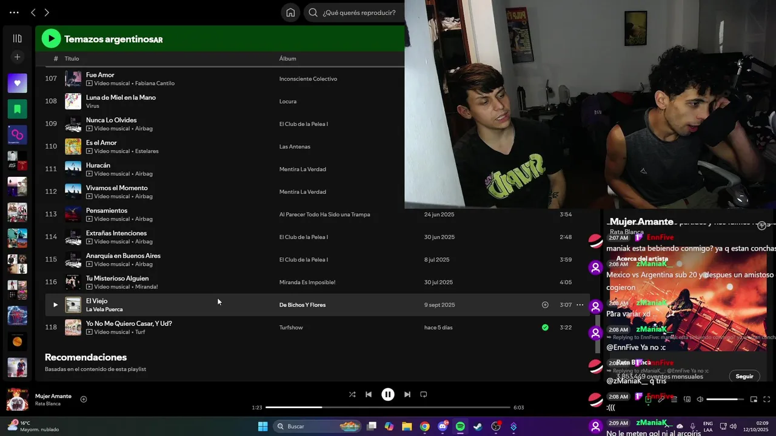The image size is (776, 436).
Task: Go forward with the right arrow
Action: (x=47, y=12)
